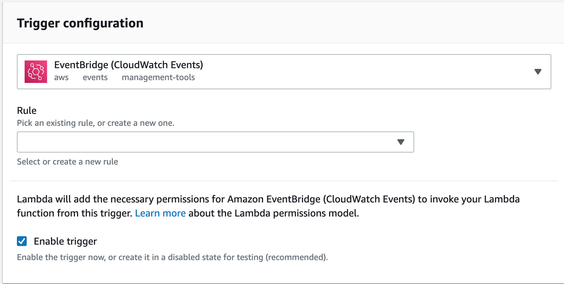The width and height of the screenshot is (564, 284).
Task: Click the EventBridge (CloudWatch Events) label
Action: click(128, 65)
